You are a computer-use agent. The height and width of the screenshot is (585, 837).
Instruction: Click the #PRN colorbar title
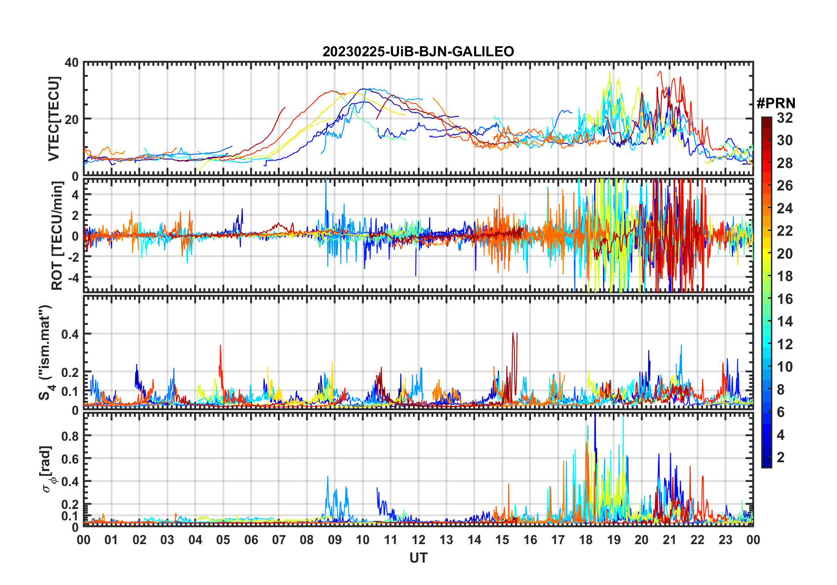pyautogui.click(x=776, y=103)
